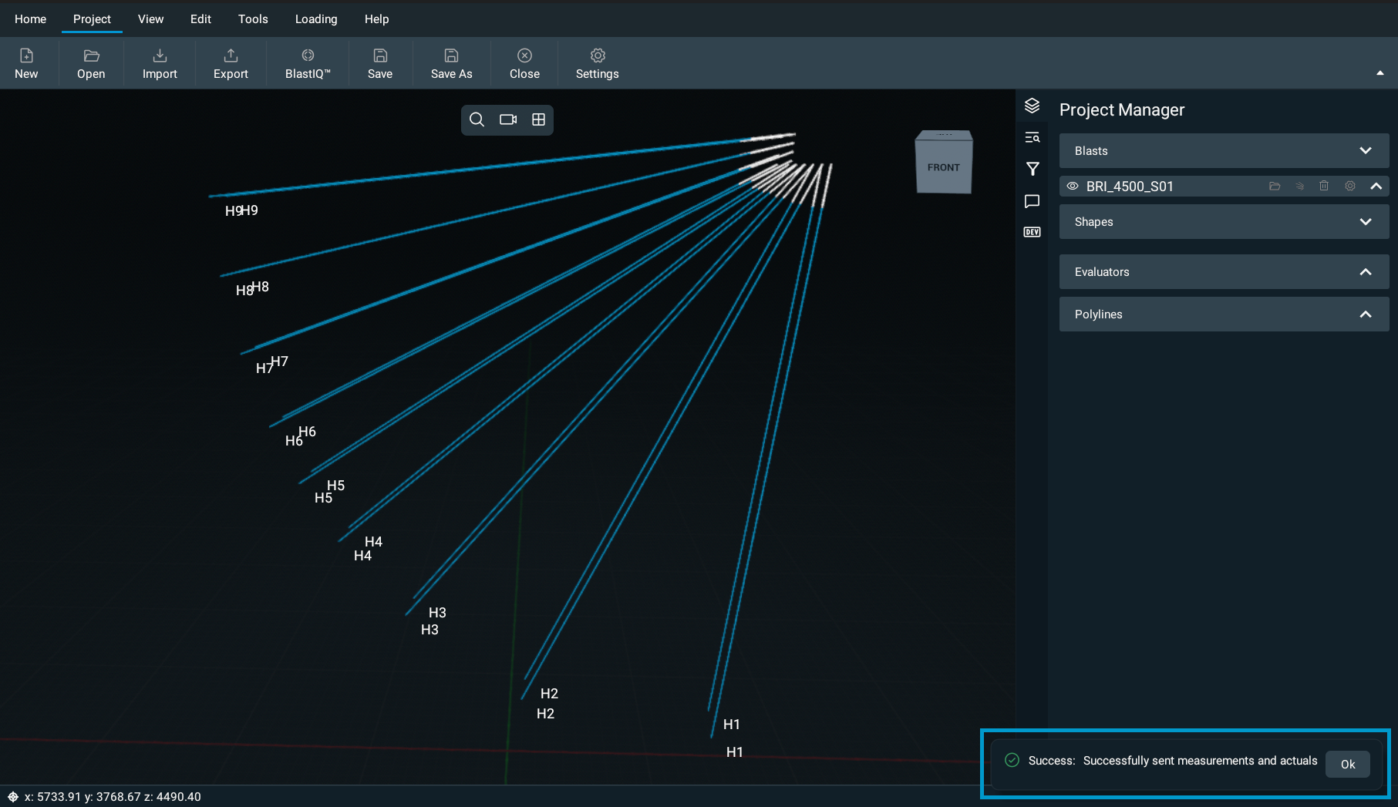Image resolution: width=1398 pixels, height=807 pixels.
Task: Click the New project toolbar button
Action: click(x=26, y=63)
